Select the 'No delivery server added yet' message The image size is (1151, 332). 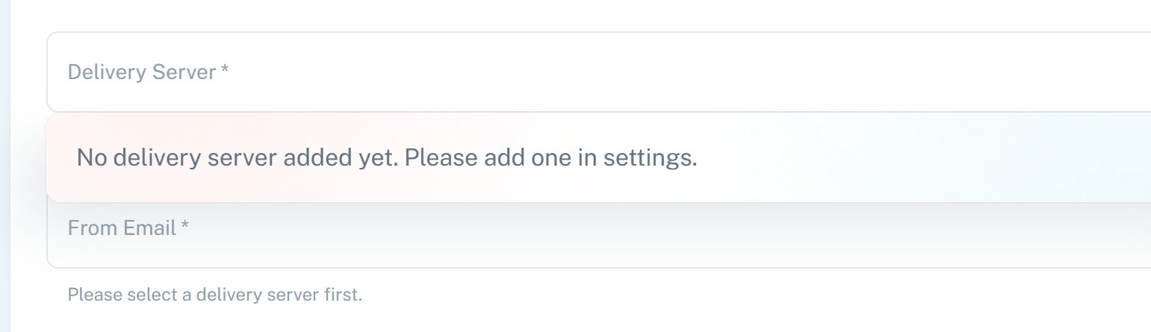[387, 158]
